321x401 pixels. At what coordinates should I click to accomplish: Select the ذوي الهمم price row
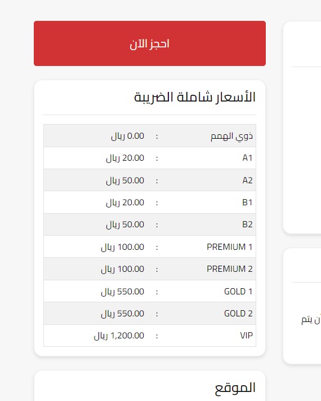[x=150, y=136]
